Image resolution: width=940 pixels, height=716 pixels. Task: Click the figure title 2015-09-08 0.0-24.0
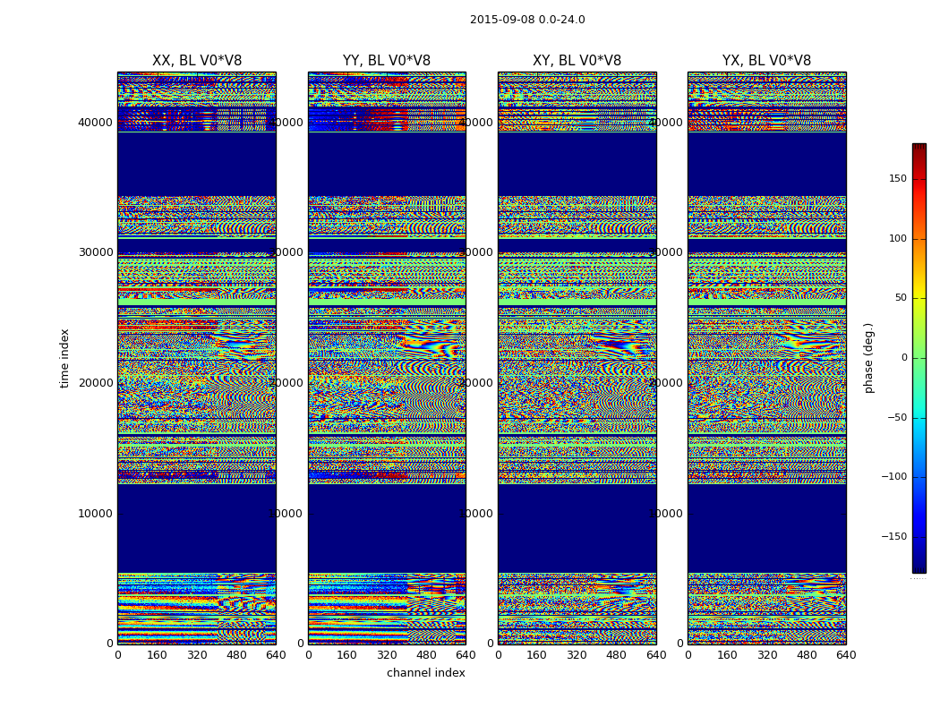(527, 20)
